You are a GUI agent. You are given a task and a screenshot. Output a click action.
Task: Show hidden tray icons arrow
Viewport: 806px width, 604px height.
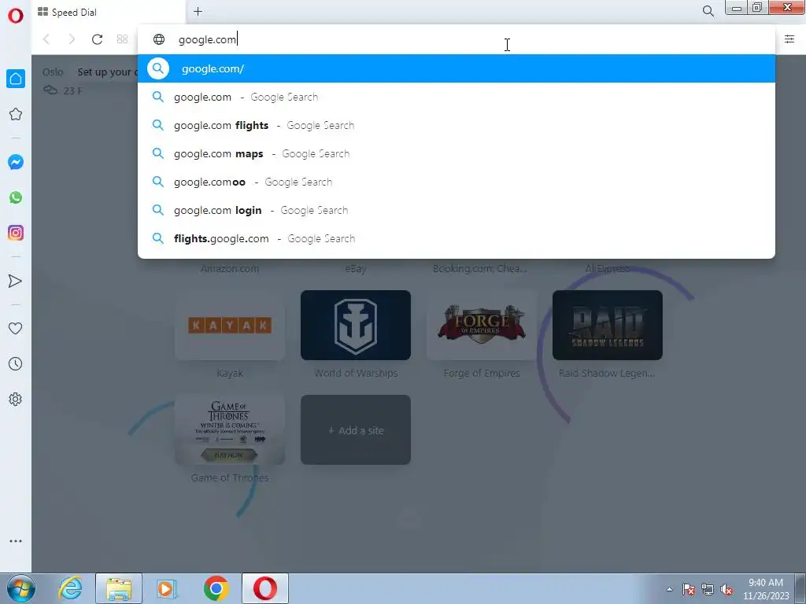669,589
